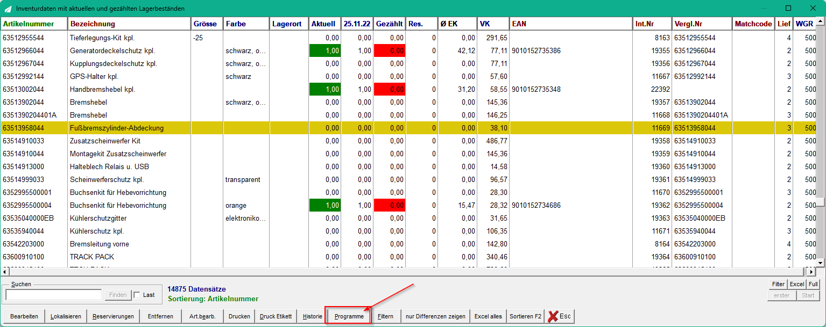Click the Start button

pyautogui.click(x=808, y=295)
